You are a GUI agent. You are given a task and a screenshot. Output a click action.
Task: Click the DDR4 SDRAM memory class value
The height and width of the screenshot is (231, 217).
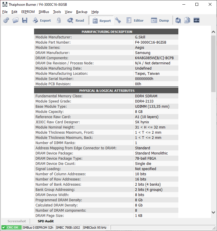click(146, 96)
